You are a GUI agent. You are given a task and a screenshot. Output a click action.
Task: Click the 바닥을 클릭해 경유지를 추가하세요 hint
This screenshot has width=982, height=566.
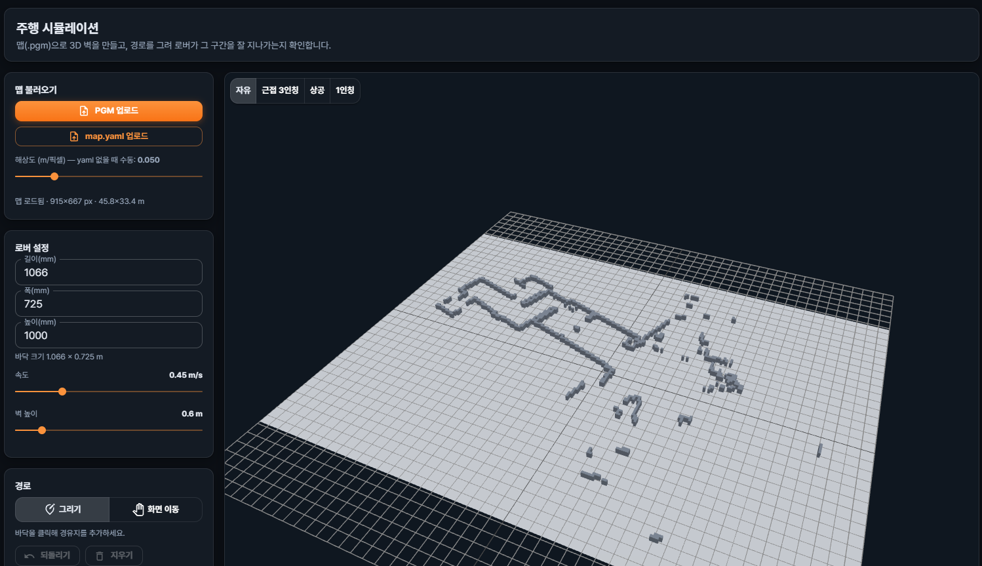pos(70,533)
